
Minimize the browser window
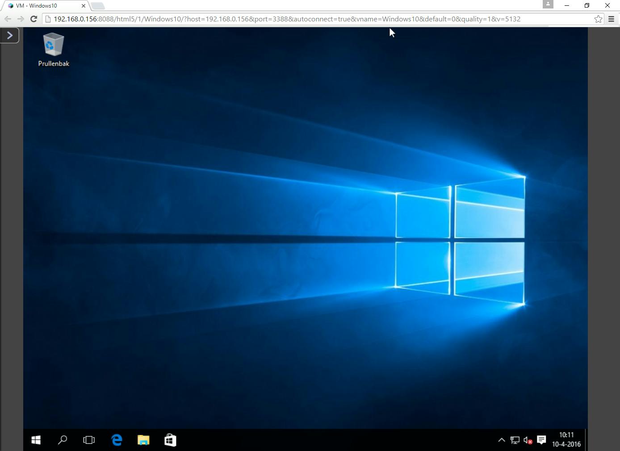[567, 5]
